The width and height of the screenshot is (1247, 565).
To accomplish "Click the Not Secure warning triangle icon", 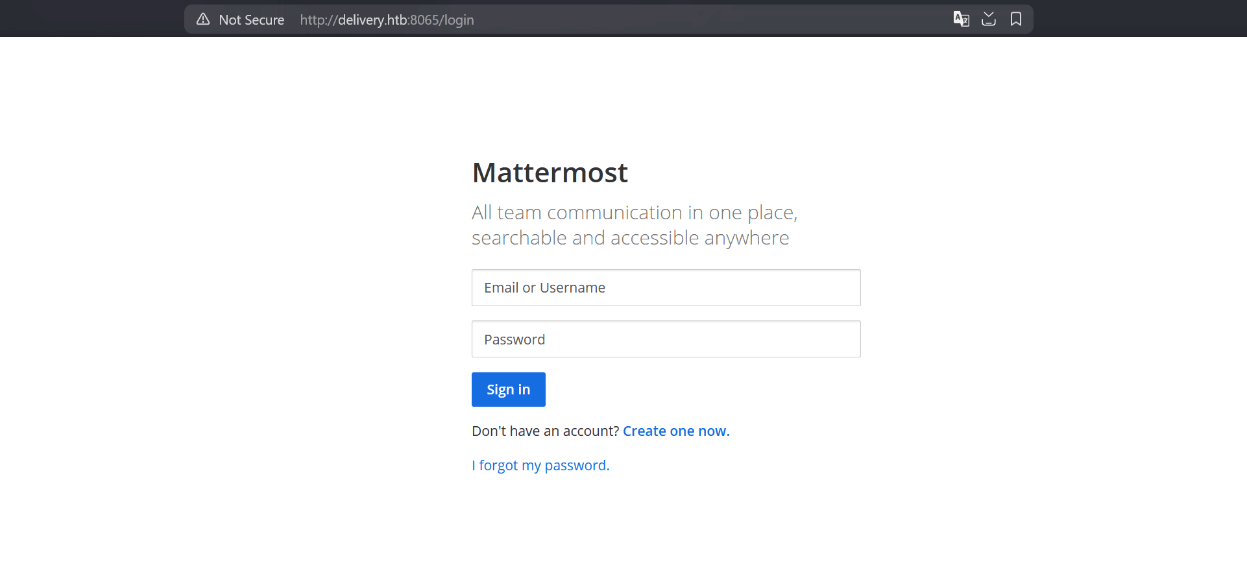I will (x=203, y=19).
